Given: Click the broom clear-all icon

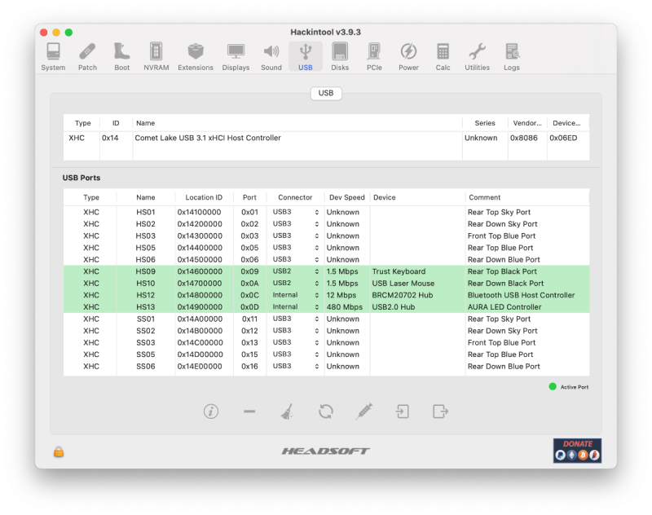Looking at the screenshot, I should point(287,411).
